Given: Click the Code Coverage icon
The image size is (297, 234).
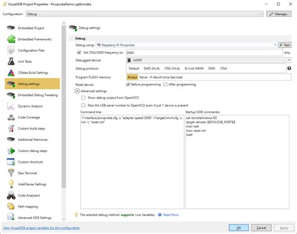Looking at the screenshot, I should pyautogui.click(x=11, y=118).
